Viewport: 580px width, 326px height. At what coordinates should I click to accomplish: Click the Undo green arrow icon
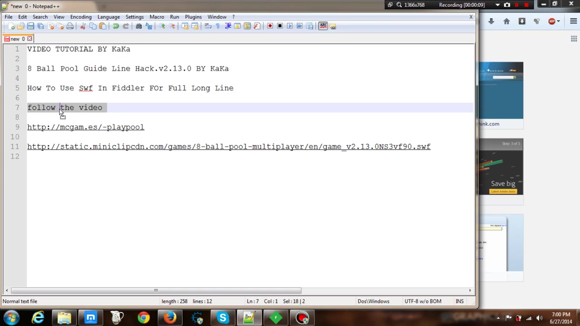116,26
